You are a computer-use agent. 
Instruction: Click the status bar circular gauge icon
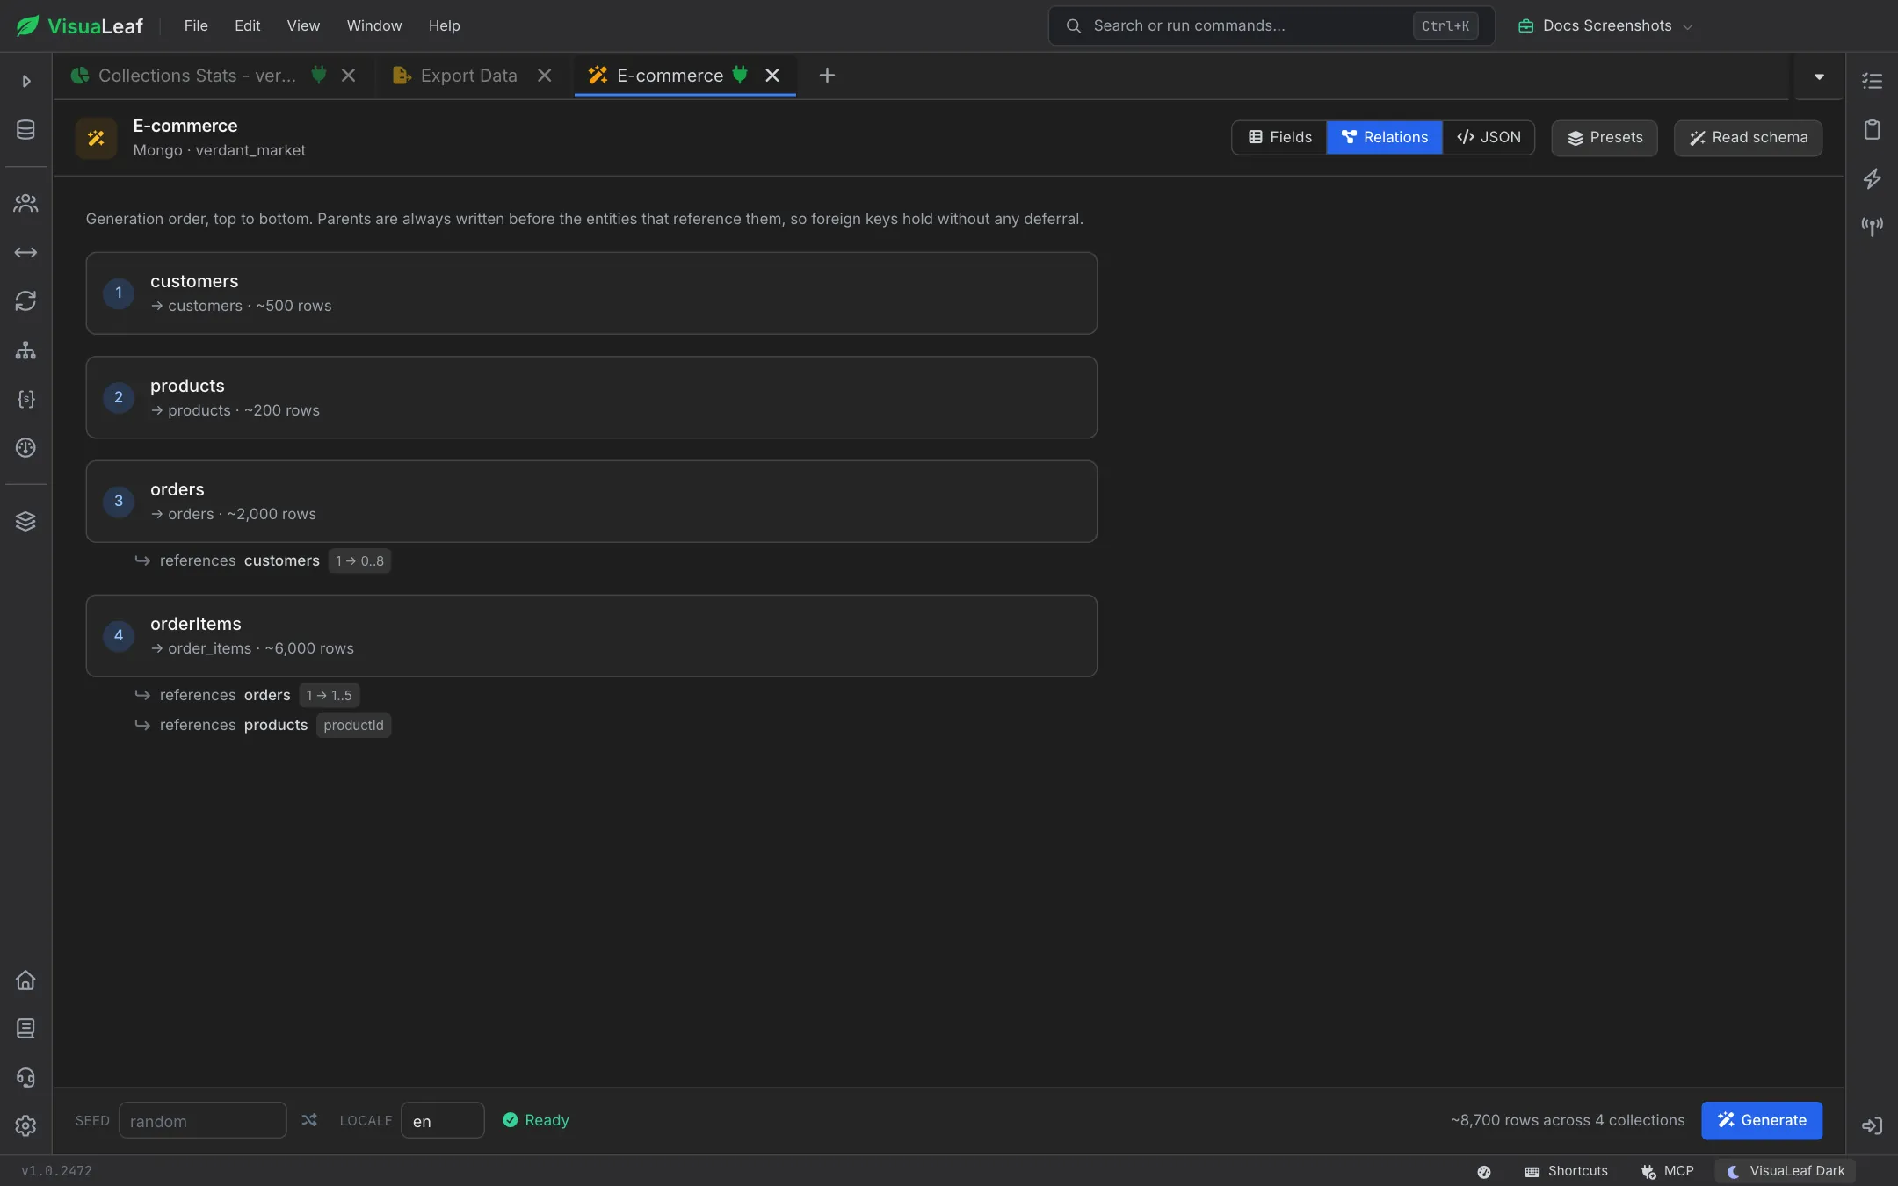1484,1172
